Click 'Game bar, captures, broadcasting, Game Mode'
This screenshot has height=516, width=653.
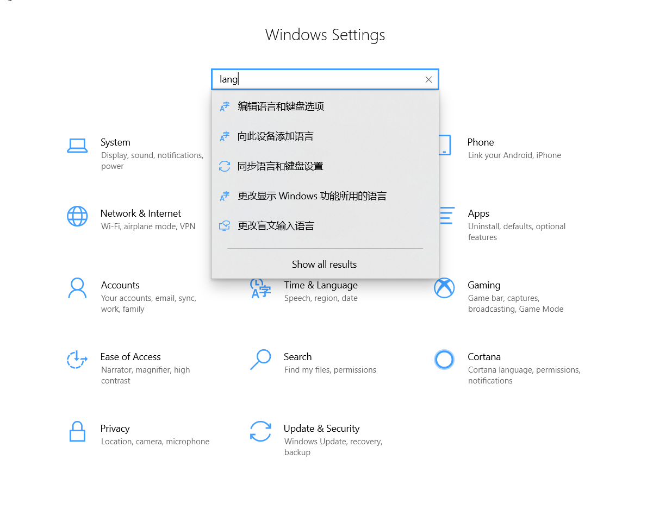coord(515,304)
